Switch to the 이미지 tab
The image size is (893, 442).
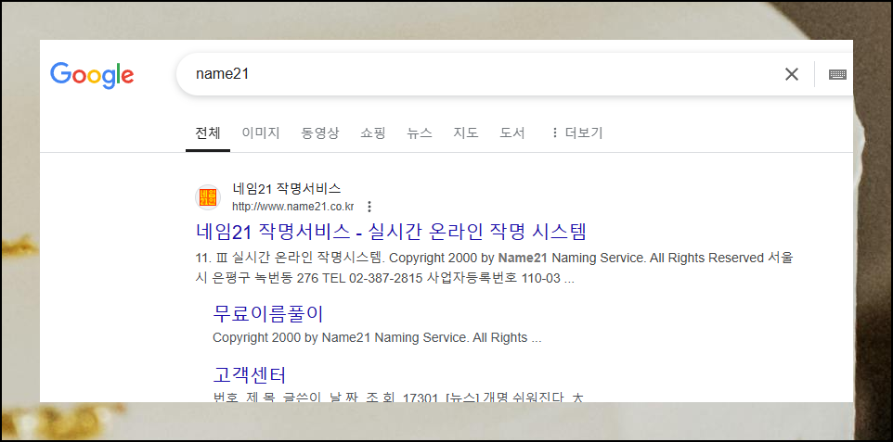point(261,133)
